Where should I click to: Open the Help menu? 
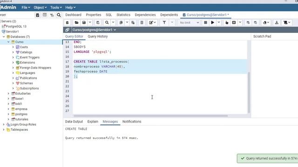pyautogui.click(x=70, y=7)
